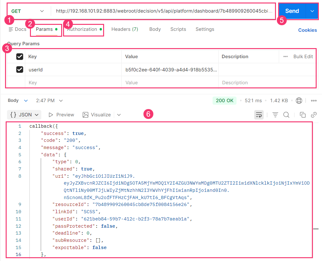Image resolution: width=322 pixels, height=261 pixels.
Task: Click the empty Value placeholder field
Action: click(x=170, y=82)
